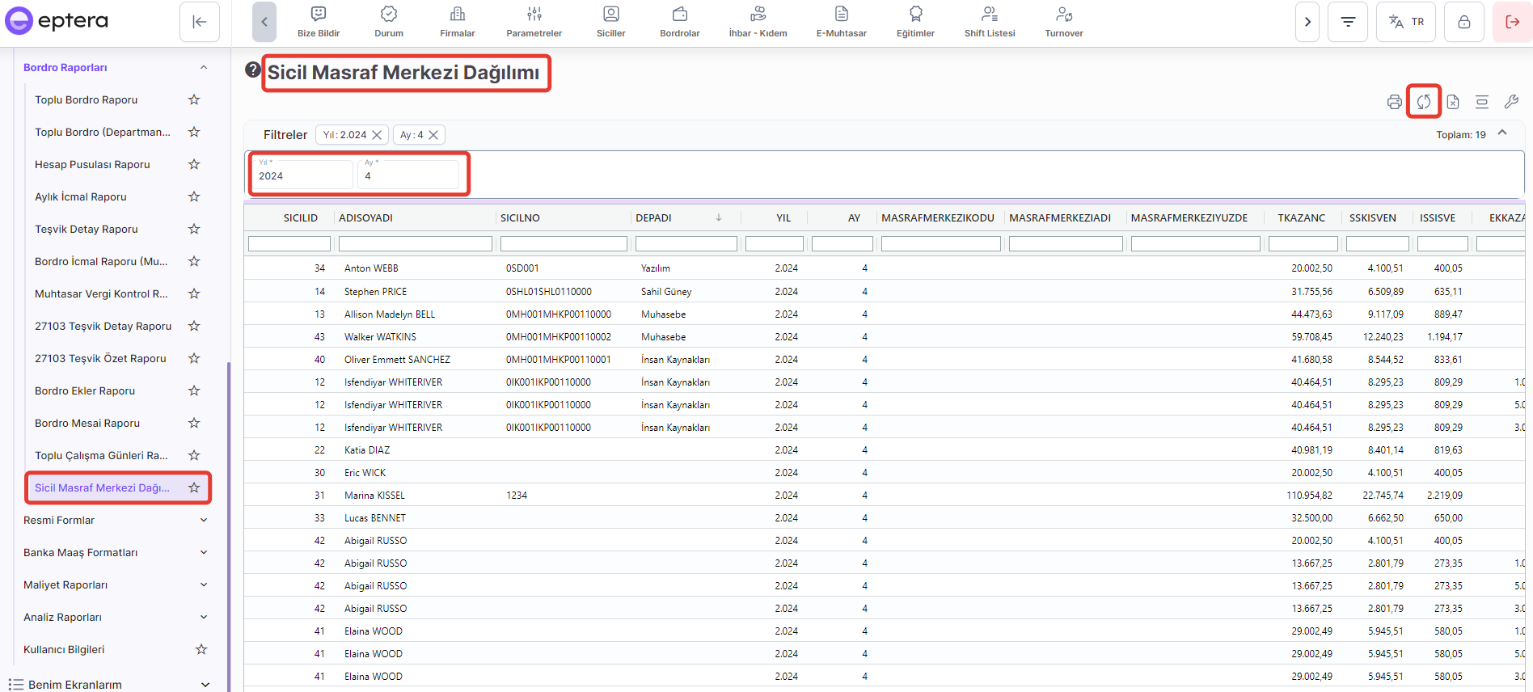Expand the Resmi Formlar section
Image resolution: width=1533 pixels, height=692 pixels.
(x=204, y=520)
